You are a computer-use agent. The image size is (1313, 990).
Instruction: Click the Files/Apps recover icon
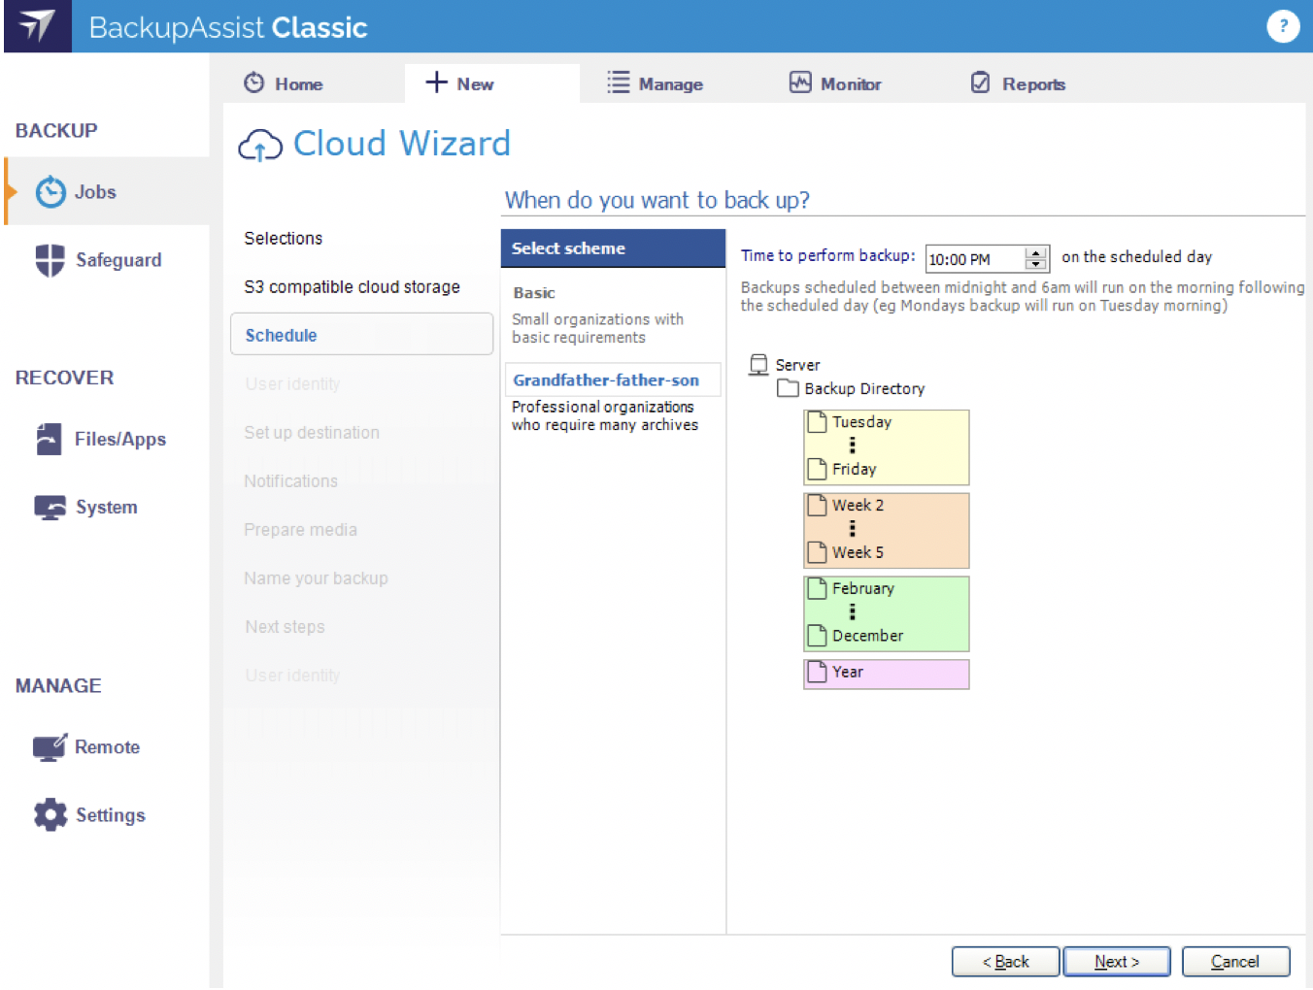point(49,439)
